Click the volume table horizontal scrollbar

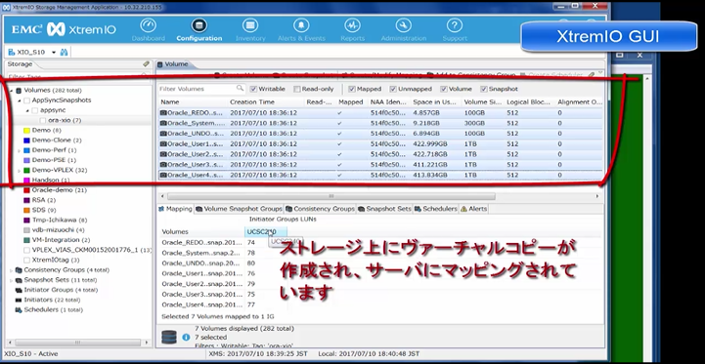point(331,196)
